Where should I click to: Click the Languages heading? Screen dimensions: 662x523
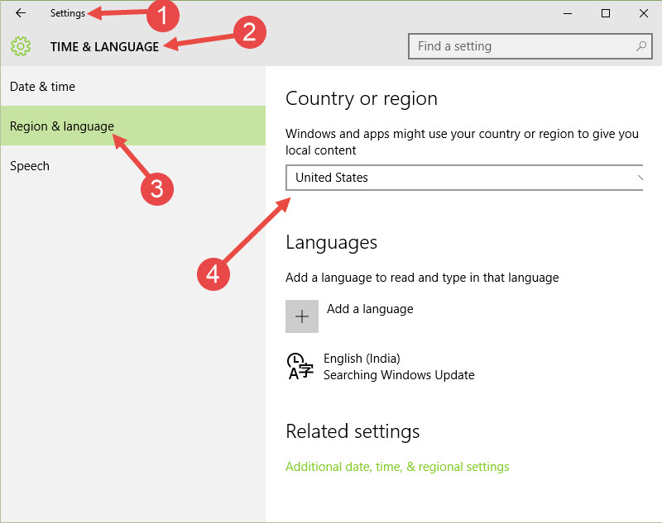tap(332, 243)
